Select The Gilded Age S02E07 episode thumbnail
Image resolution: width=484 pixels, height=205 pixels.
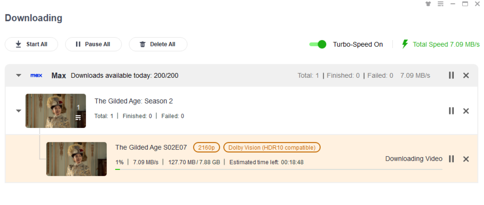pyautogui.click(x=76, y=159)
